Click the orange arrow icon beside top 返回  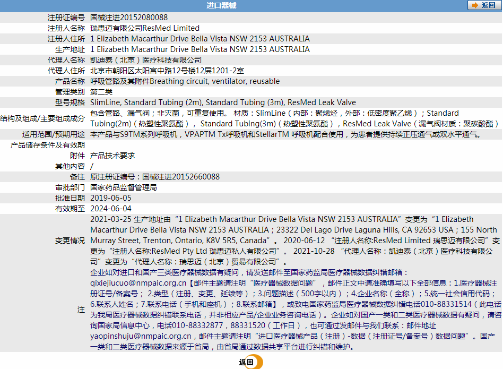click(475, 5)
